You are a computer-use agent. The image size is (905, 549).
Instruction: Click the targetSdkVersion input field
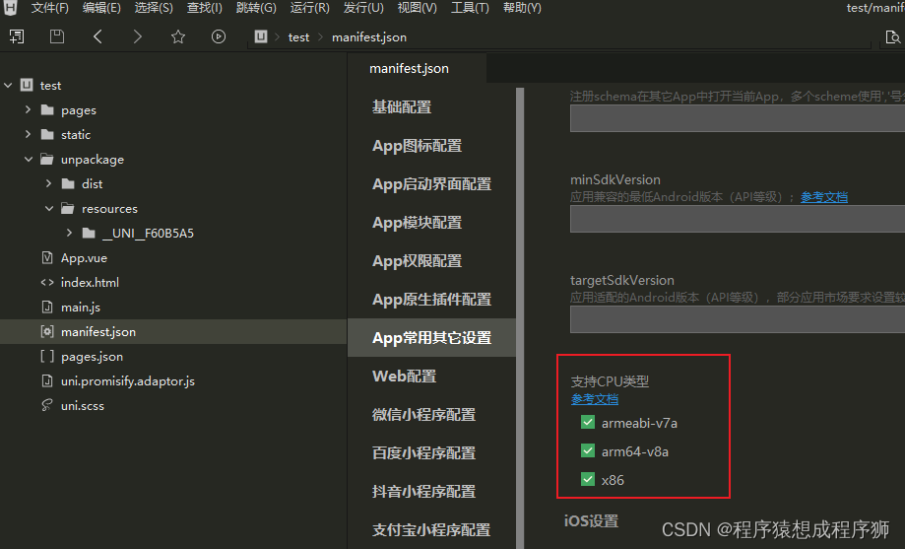tap(737, 319)
